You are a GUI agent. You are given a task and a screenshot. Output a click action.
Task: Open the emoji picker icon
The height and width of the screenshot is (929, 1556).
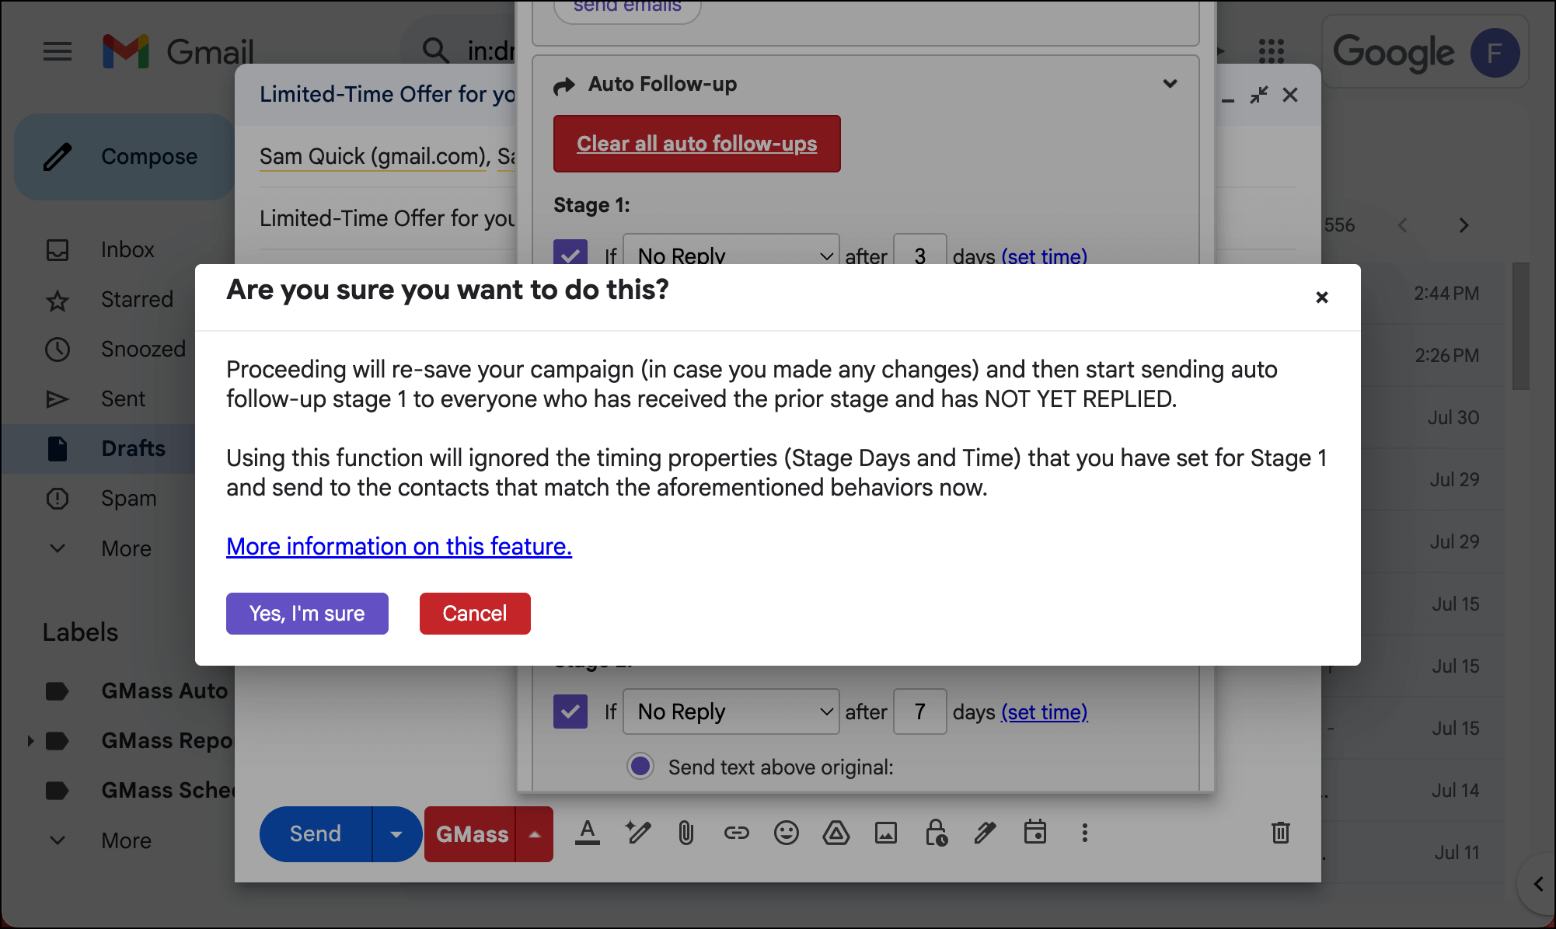[x=786, y=833]
